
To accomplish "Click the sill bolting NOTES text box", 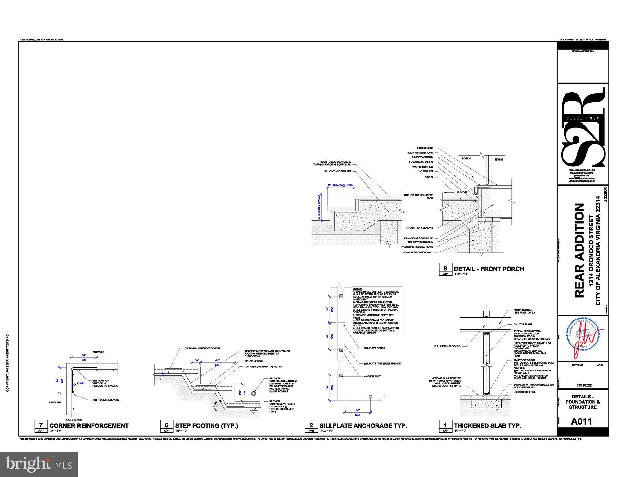I will click(377, 311).
